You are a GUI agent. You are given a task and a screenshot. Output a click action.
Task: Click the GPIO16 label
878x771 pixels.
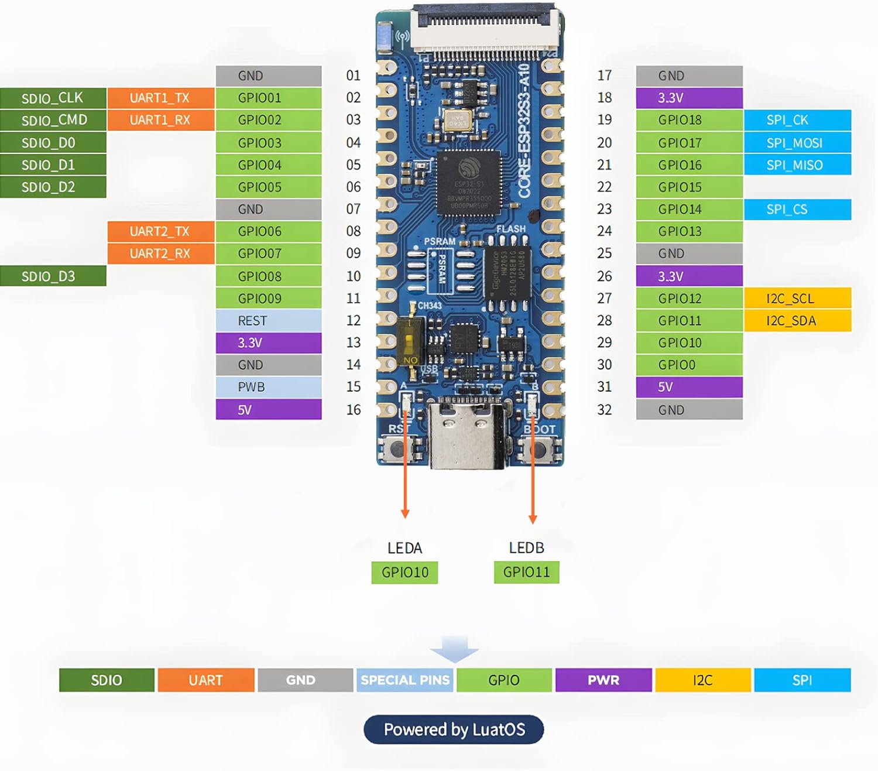pyautogui.click(x=690, y=165)
